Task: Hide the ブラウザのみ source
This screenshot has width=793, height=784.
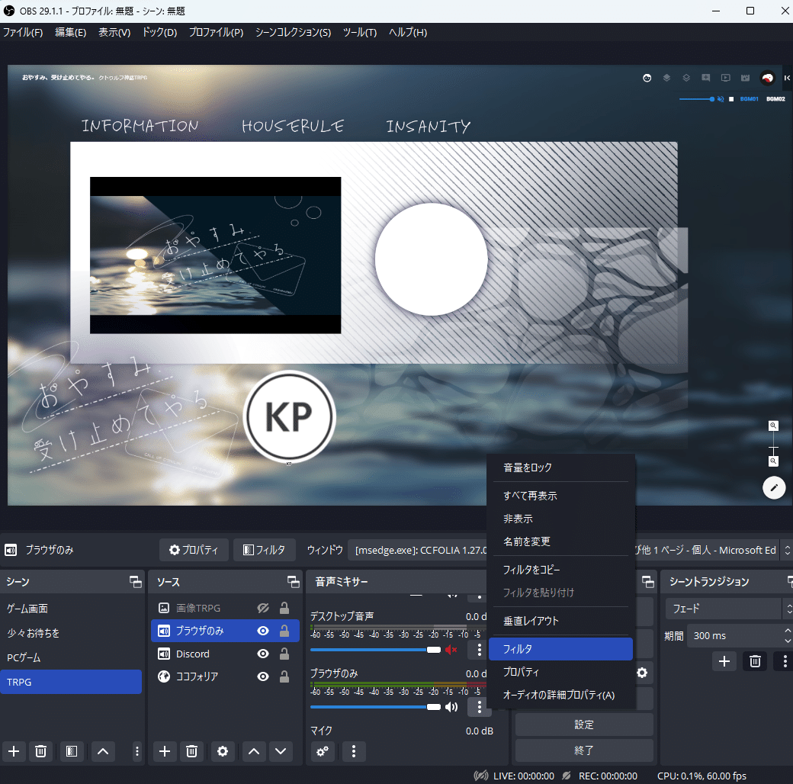Action: [x=263, y=631]
